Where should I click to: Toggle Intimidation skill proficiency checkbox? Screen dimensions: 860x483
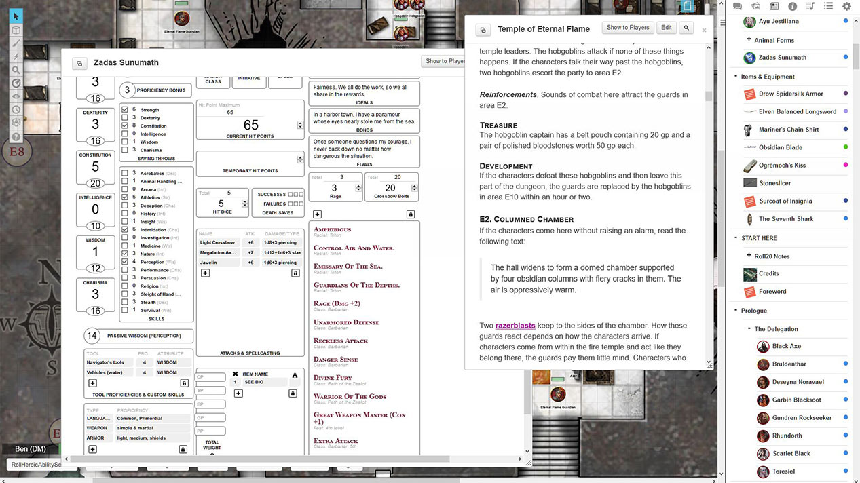tap(124, 229)
